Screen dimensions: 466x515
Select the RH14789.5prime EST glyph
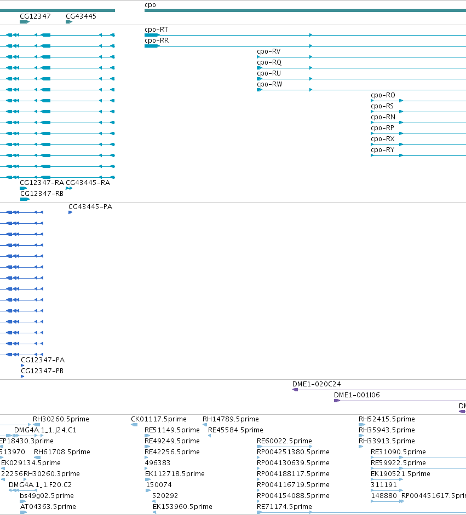[x=205, y=425]
